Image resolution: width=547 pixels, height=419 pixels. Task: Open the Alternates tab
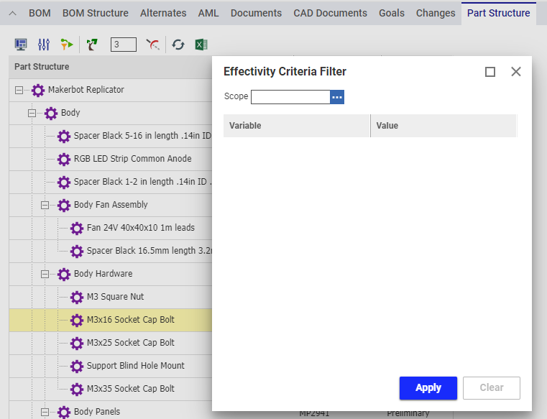(x=163, y=13)
